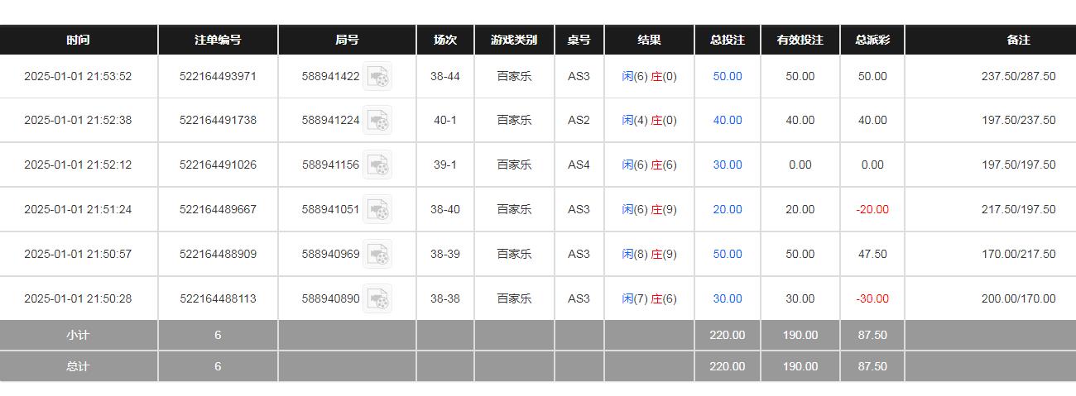The image size is (1076, 396).
Task: Open video replay icon for round 588941051
Action: coord(378,210)
